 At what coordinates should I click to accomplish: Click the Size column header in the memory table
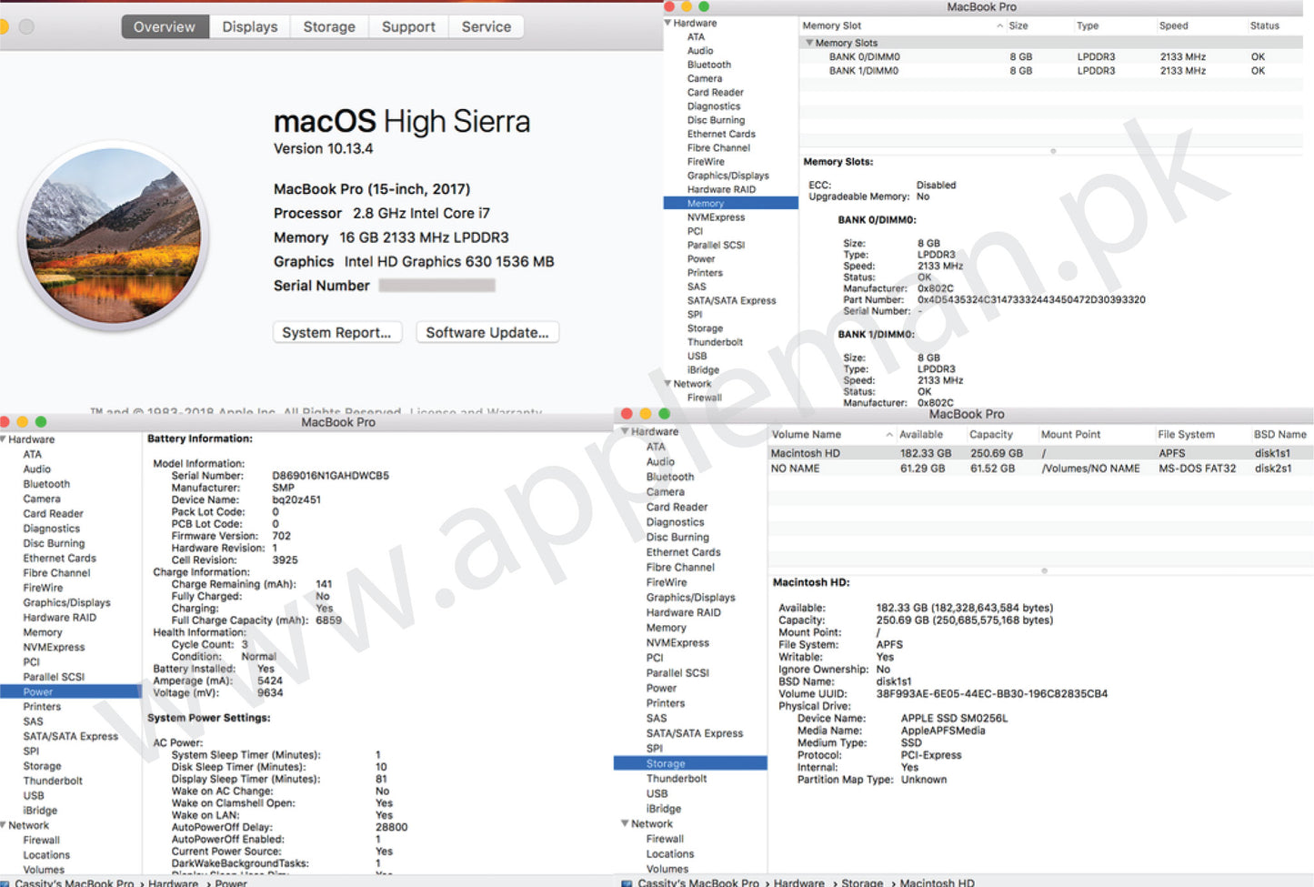click(1018, 25)
